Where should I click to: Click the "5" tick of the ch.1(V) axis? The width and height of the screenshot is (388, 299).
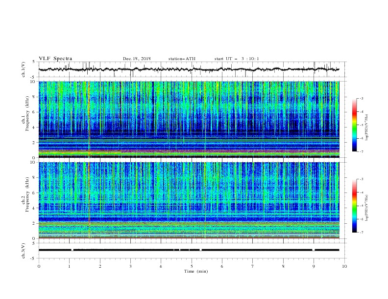tap(34, 62)
